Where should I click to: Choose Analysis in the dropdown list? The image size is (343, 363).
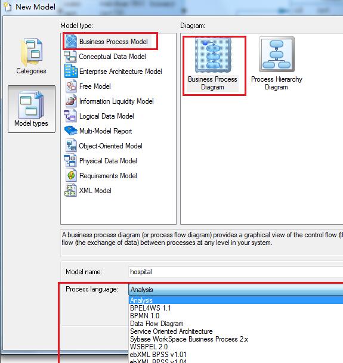tap(236, 300)
